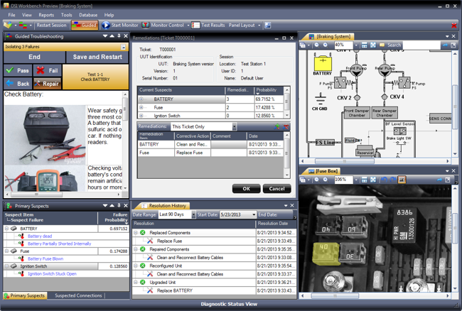Zoom in on the Fuse Box image
The width and height of the screenshot is (462, 311).
pyautogui.click(x=326, y=180)
